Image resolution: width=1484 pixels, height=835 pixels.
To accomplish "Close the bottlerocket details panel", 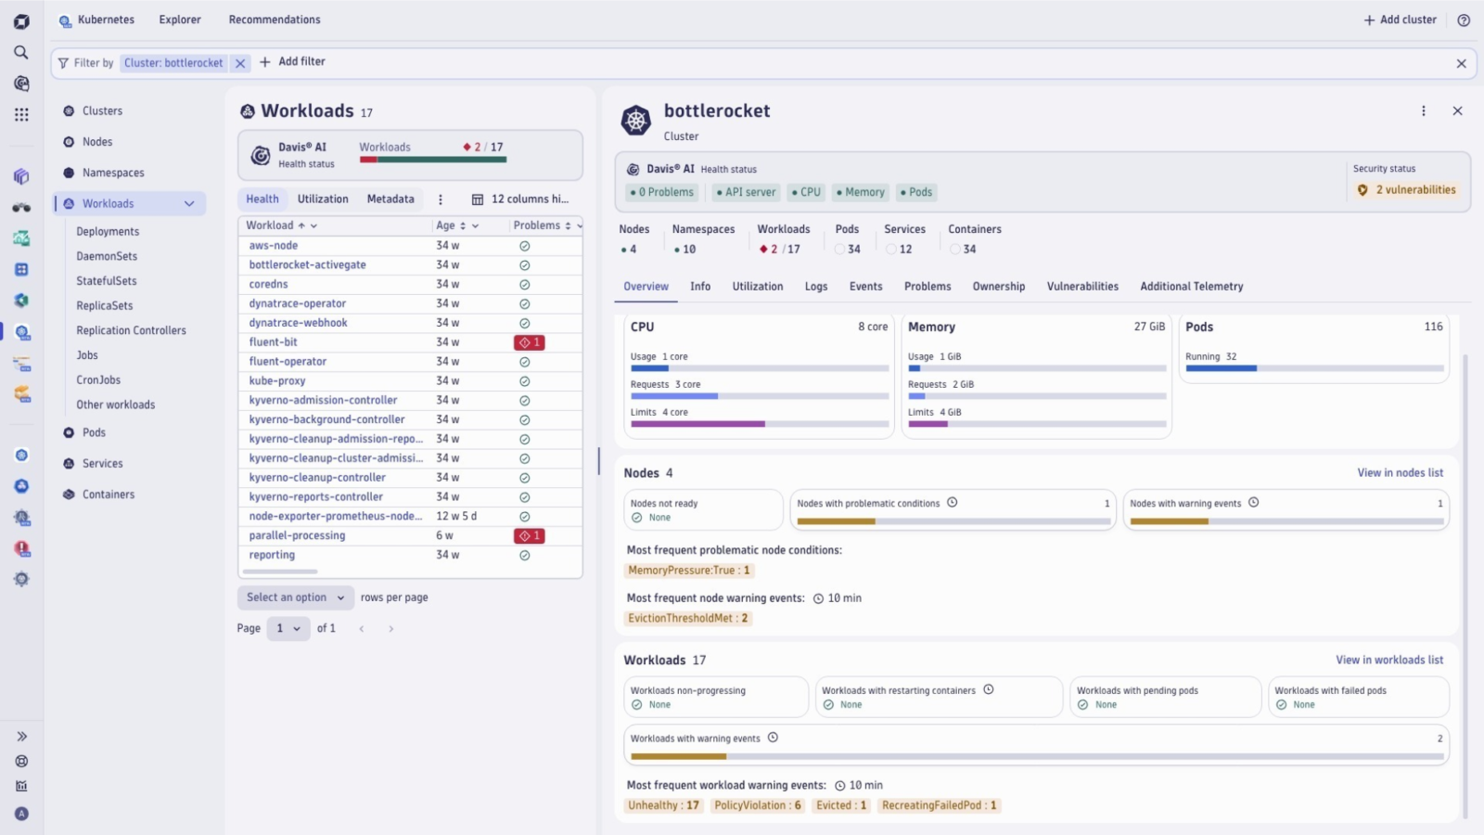I will point(1457,110).
